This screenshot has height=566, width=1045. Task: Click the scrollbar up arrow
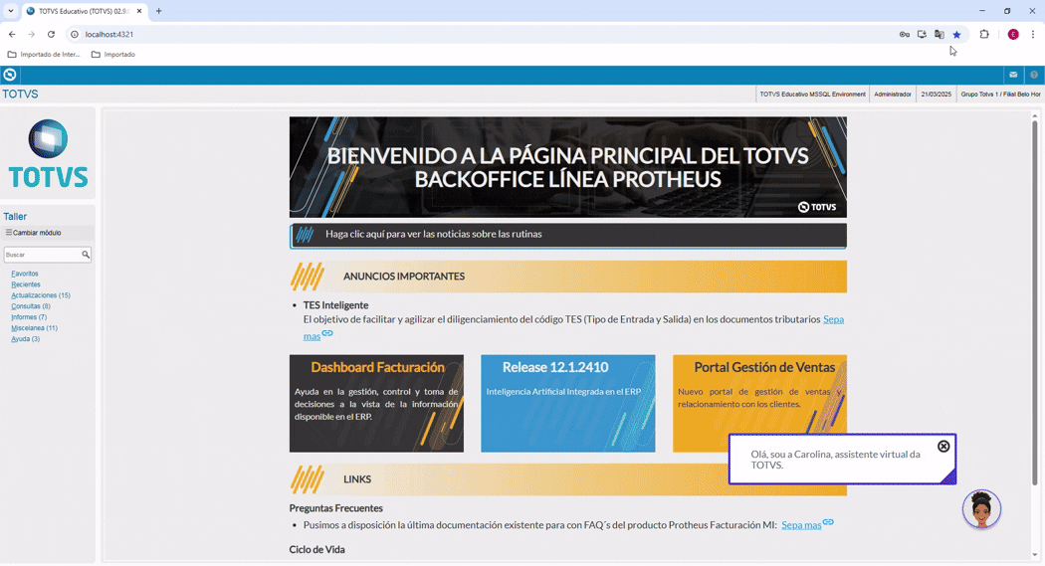pos(1034,115)
